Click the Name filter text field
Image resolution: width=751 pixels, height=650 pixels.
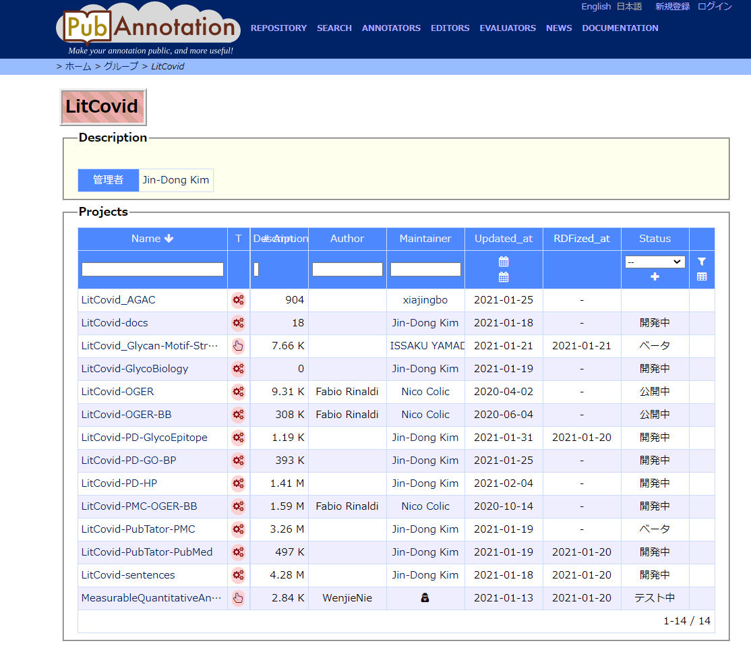pos(152,269)
